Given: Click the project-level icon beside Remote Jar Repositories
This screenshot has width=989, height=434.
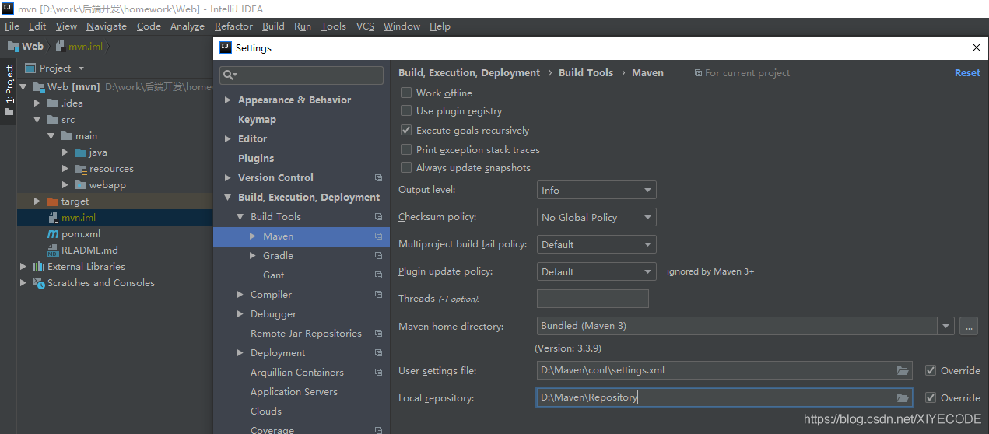Looking at the screenshot, I should [x=379, y=334].
